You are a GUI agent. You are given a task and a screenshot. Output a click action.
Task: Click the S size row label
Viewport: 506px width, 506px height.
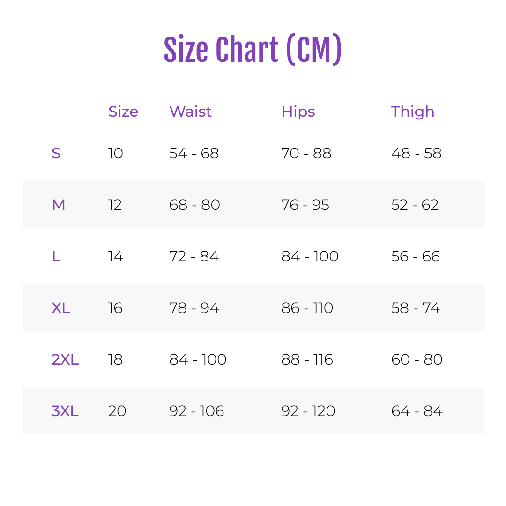(x=56, y=153)
